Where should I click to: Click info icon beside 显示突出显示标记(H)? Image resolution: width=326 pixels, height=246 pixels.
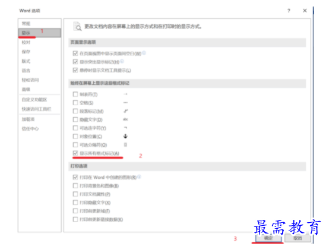click(x=122, y=61)
